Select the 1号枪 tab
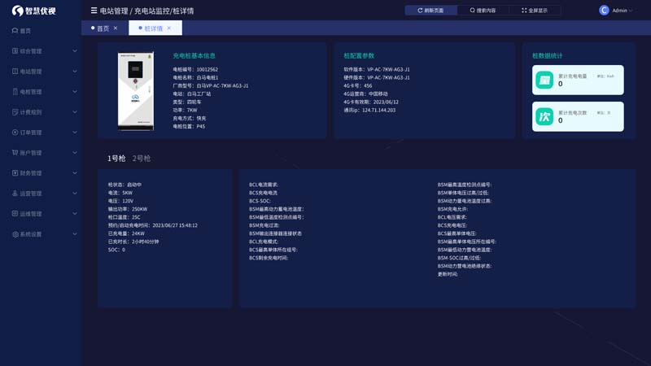651x366 pixels. (116, 159)
